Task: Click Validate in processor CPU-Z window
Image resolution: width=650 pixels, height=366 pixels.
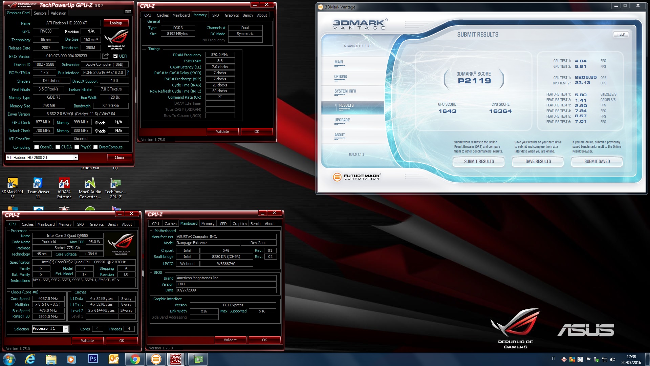Action: [x=87, y=341]
